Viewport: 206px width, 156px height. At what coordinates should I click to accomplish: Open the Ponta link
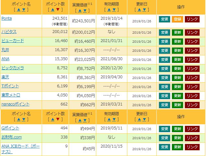coord(6,18)
